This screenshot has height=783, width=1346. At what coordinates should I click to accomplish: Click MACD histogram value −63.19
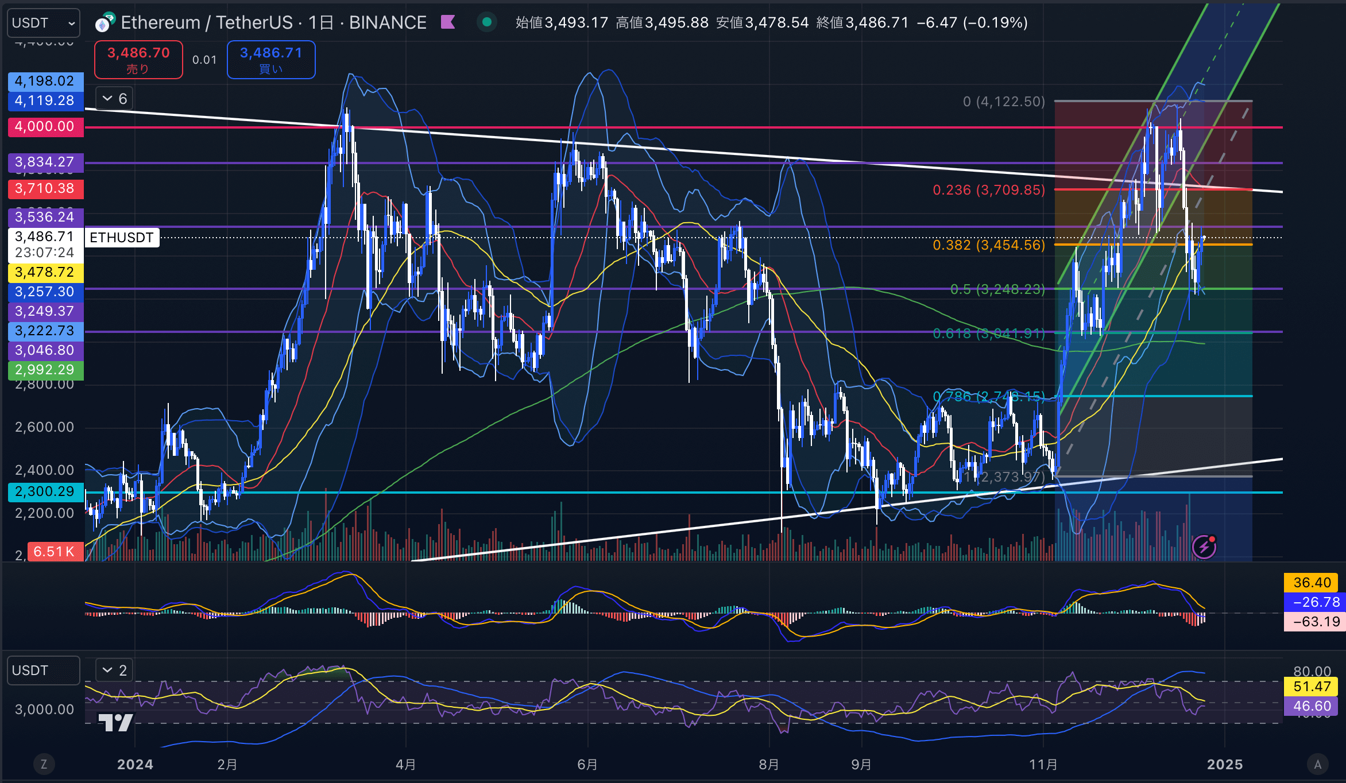point(1314,622)
